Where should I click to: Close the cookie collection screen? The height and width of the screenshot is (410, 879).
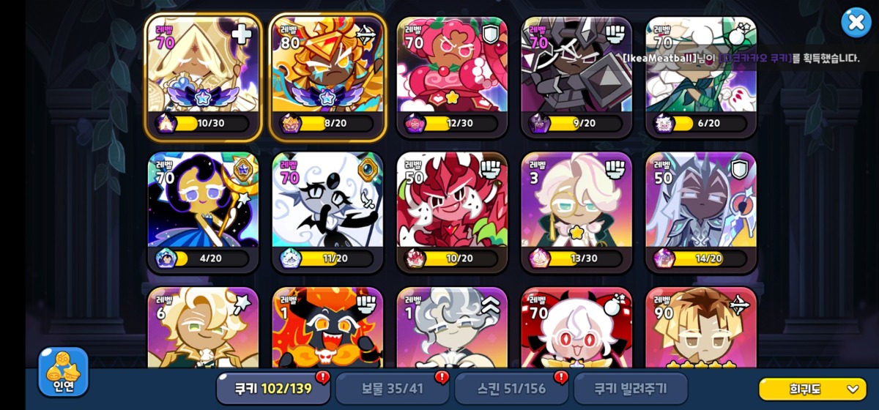tap(856, 23)
